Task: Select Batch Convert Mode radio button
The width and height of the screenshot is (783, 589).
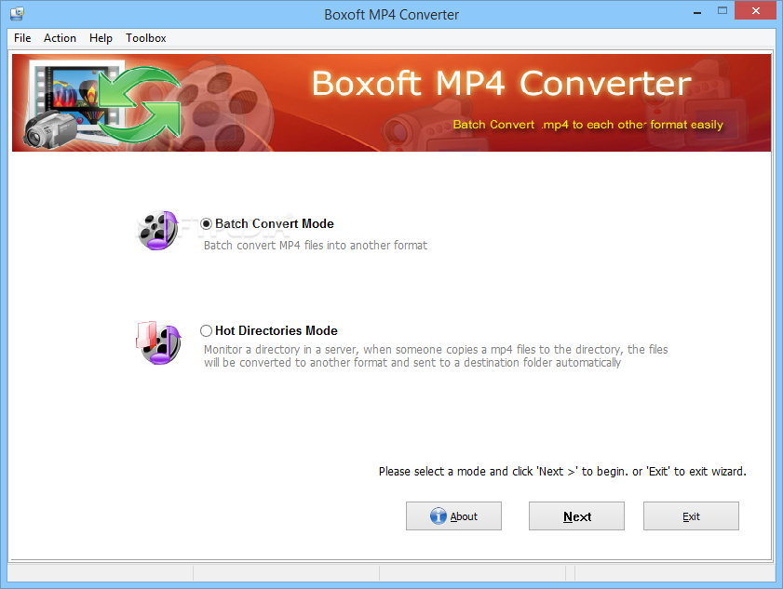Action: tap(207, 223)
